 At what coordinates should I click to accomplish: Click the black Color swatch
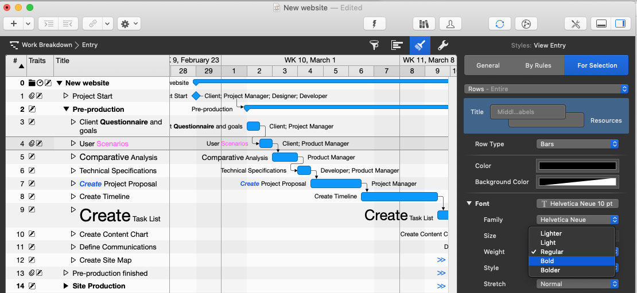point(577,166)
